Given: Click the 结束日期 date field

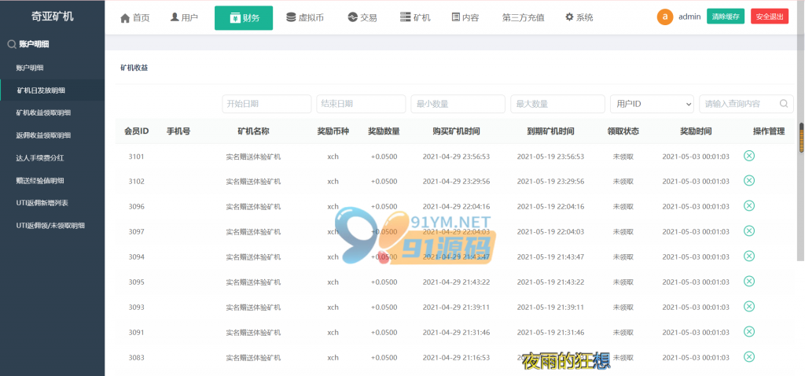Looking at the screenshot, I should click(361, 104).
